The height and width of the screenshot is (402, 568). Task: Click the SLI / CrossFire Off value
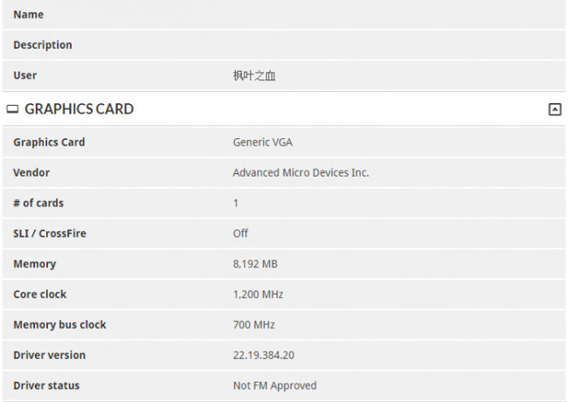(x=240, y=233)
